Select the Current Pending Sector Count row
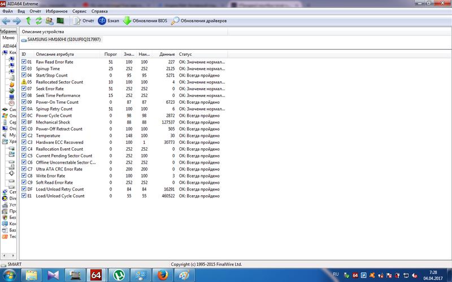 pyautogui.click(x=123, y=156)
